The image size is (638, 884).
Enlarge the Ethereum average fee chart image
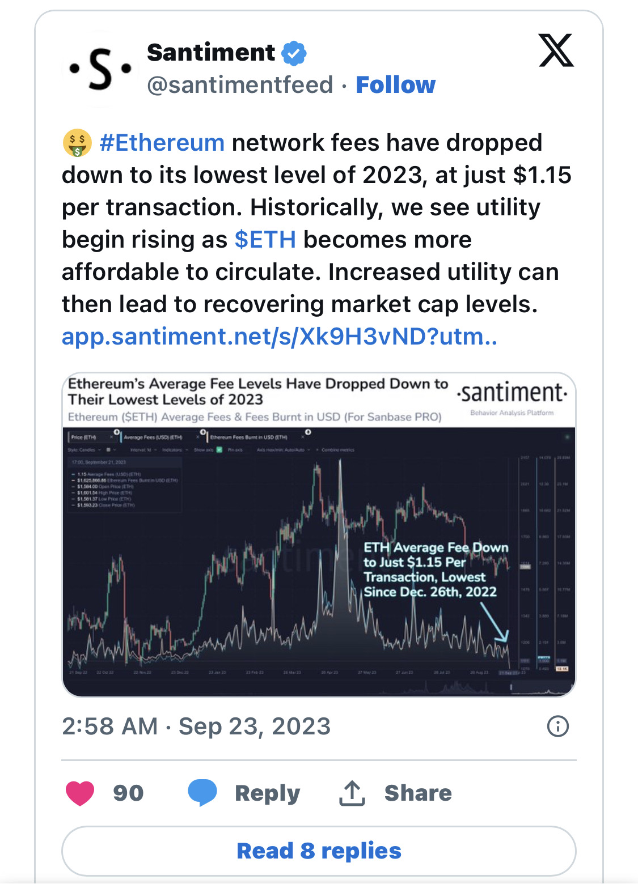[x=319, y=534]
